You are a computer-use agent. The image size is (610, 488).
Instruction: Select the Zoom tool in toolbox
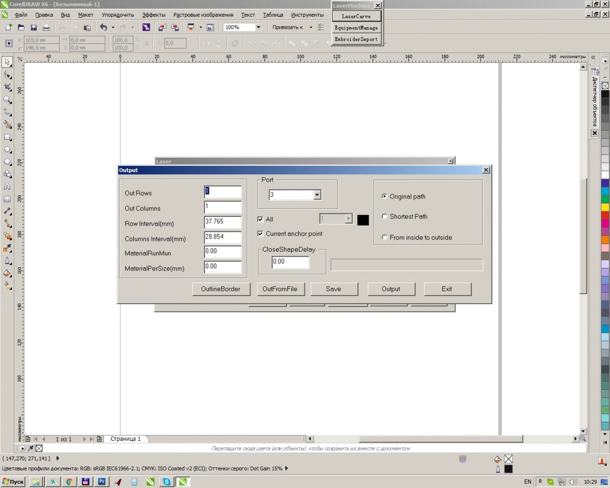tap(8, 100)
